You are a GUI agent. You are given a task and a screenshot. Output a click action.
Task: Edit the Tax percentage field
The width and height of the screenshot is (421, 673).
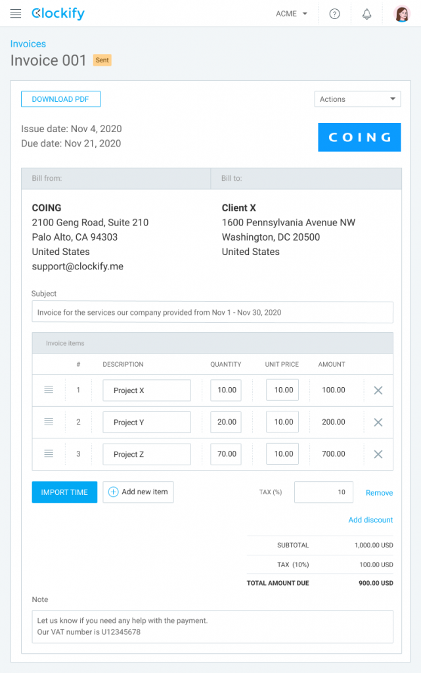click(x=324, y=492)
